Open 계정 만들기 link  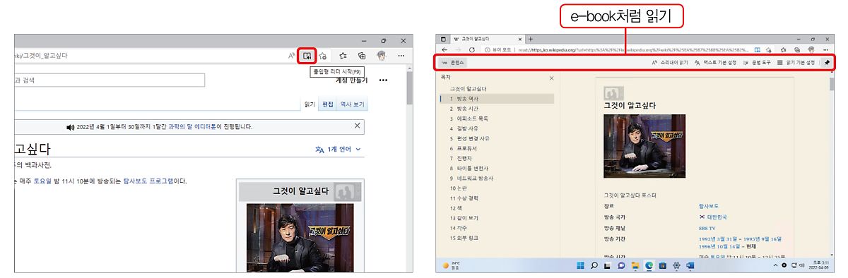pyautogui.click(x=351, y=80)
